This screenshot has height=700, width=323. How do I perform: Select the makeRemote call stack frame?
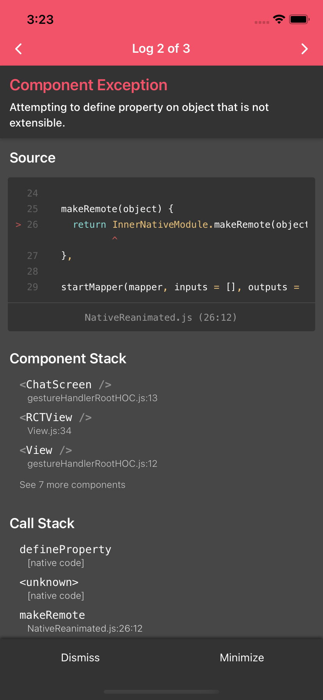point(52,614)
